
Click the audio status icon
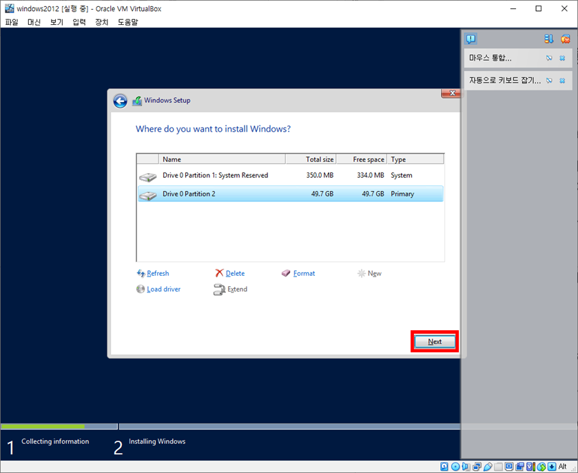pos(466,467)
